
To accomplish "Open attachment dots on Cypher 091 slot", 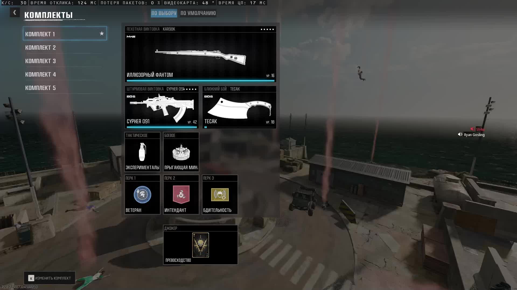I will point(191,89).
